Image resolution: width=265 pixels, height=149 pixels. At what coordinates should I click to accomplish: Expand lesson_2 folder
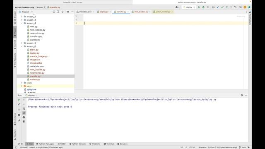(22, 17)
